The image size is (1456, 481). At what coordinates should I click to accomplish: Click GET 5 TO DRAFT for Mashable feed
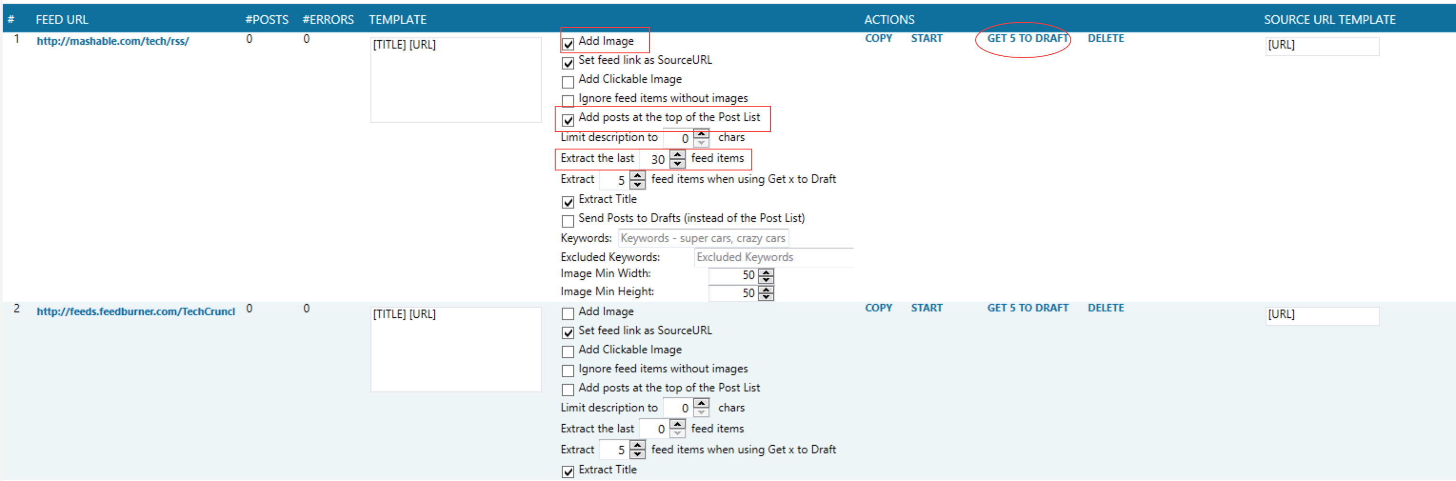[x=1027, y=39]
